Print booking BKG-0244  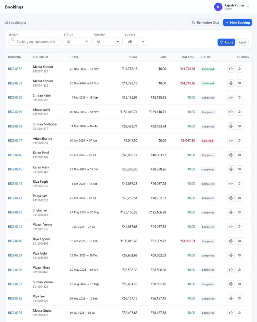pyautogui.click(x=231, y=184)
